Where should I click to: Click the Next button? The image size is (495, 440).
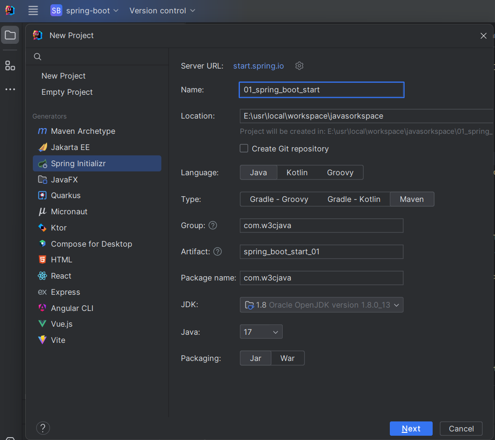tap(411, 429)
